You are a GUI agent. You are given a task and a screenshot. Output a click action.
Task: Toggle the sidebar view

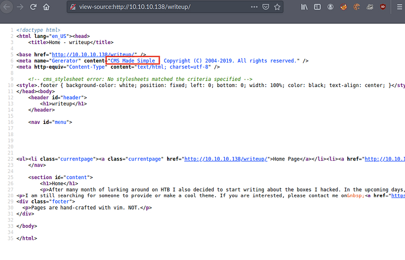coord(317,7)
